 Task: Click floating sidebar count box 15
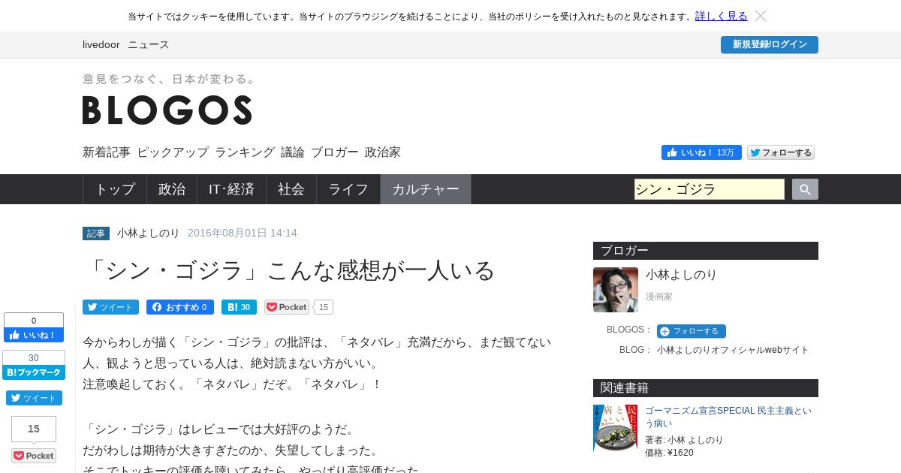pos(34,429)
